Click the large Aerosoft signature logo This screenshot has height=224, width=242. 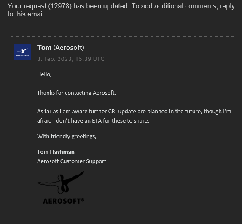[x=61, y=188]
